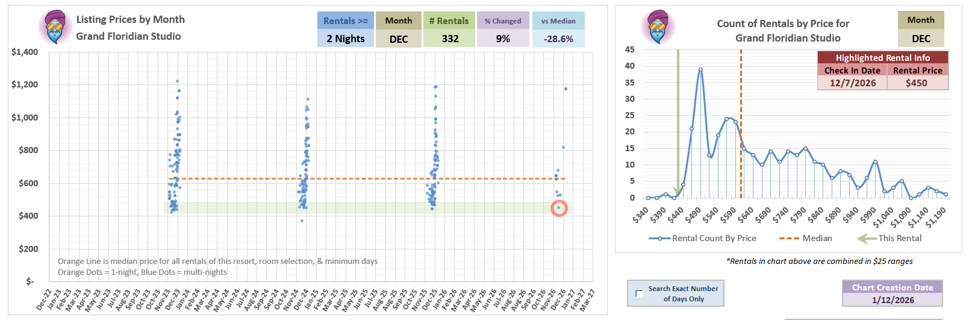
Task: Click the green vertical arrow in count chart
Action: point(678,121)
